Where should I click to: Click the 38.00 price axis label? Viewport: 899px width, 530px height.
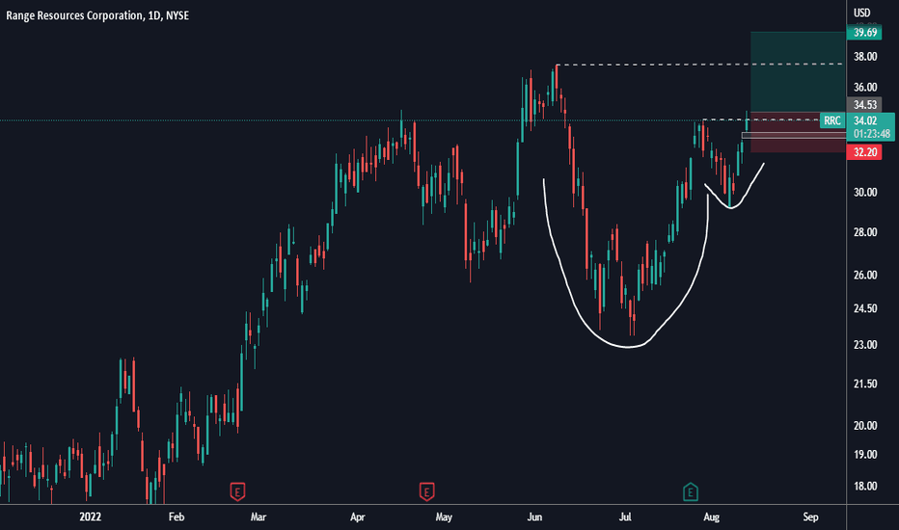click(x=865, y=56)
